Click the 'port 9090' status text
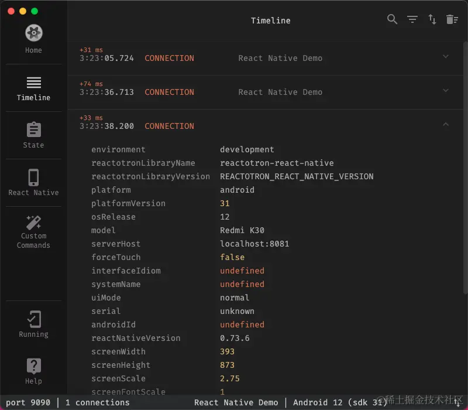The image size is (468, 410). [x=28, y=402]
